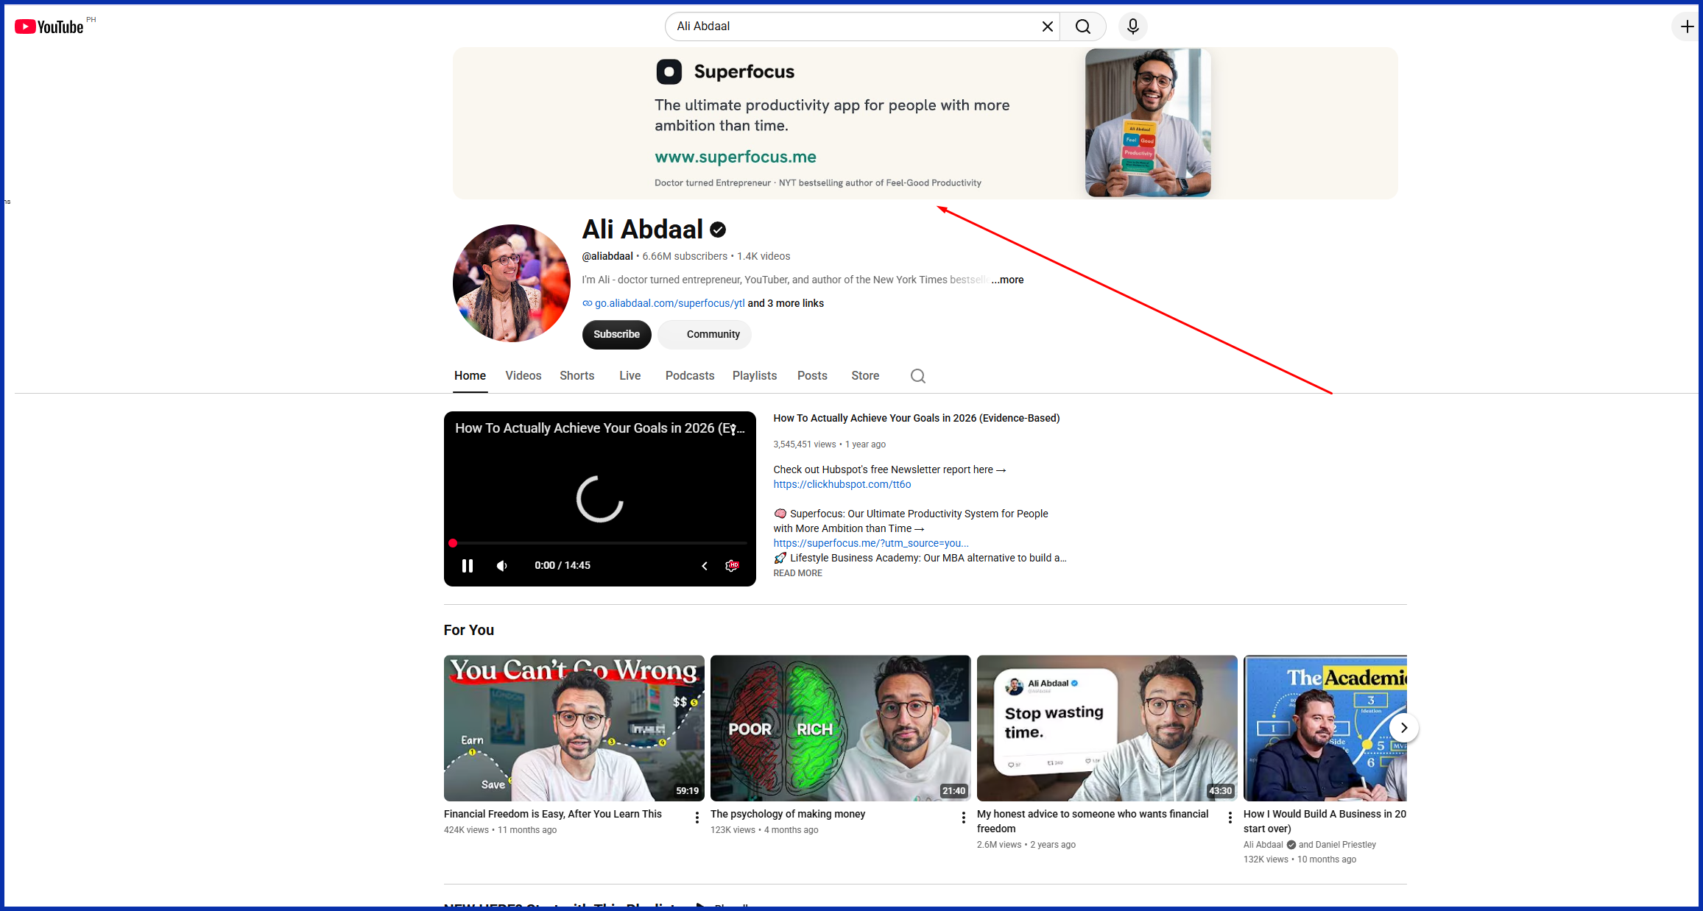
Task: Open the more-options dots in the video player
Action: click(x=734, y=428)
